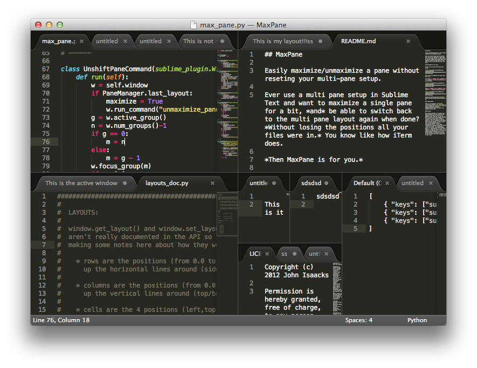Viewport: 477px width, 368px height.
Task: Click the unsaved-changes dot on "This is the active window" tab
Action: pyautogui.click(x=125, y=183)
